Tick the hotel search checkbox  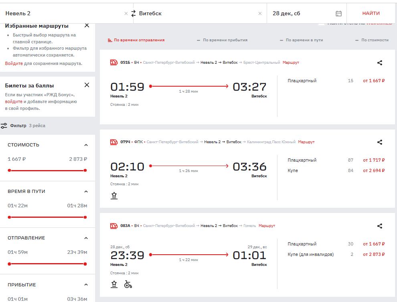tap(321, 24)
